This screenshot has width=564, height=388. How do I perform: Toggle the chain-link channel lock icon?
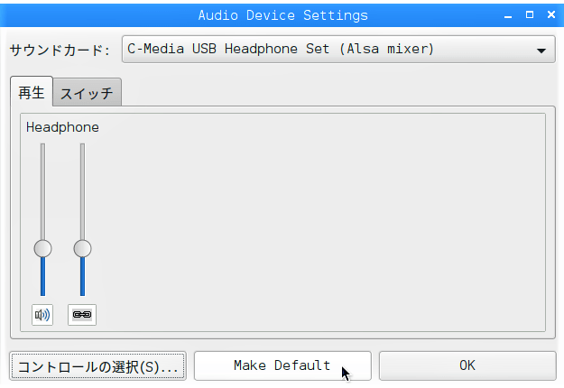pyautogui.click(x=82, y=315)
